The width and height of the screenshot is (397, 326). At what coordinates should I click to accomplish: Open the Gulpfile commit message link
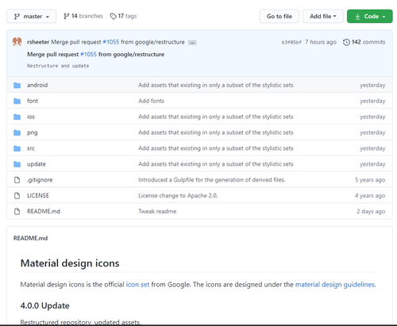click(x=212, y=180)
